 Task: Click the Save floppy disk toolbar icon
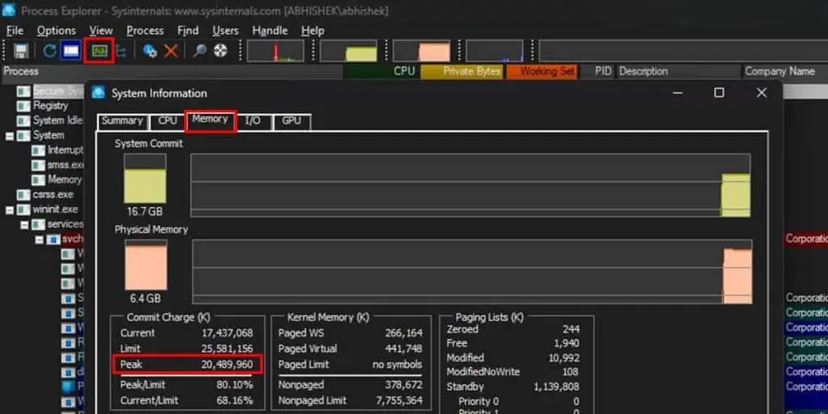point(20,51)
